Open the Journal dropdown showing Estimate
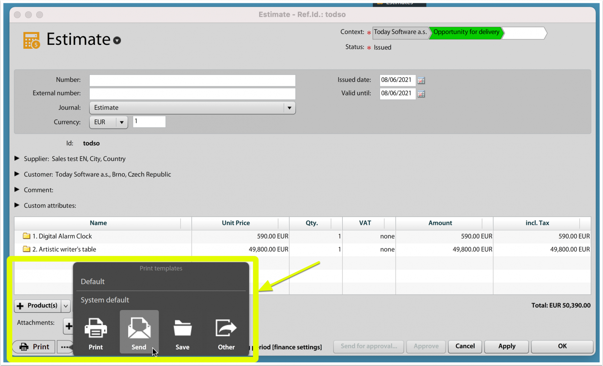This screenshot has height=366, width=603. (192, 108)
